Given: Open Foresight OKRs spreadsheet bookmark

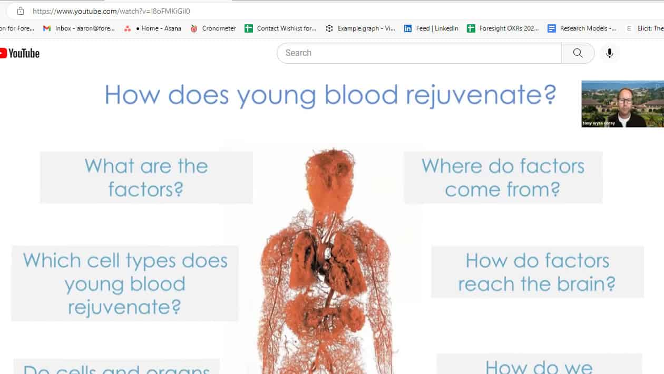Looking at the screenshot, I should (503, 28).
